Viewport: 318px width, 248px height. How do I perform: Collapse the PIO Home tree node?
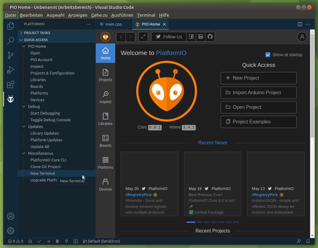[24, 46]
